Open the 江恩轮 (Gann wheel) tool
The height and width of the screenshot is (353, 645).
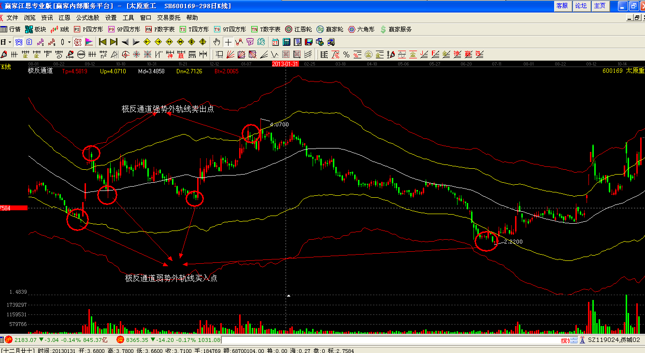coord(298,29)
